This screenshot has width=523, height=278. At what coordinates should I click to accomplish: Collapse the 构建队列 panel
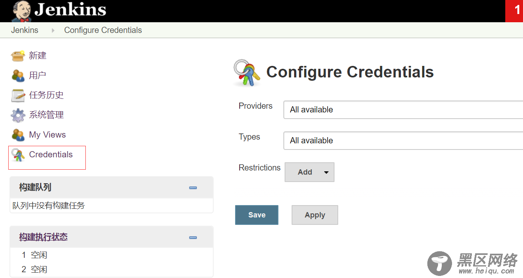point(193,188)
